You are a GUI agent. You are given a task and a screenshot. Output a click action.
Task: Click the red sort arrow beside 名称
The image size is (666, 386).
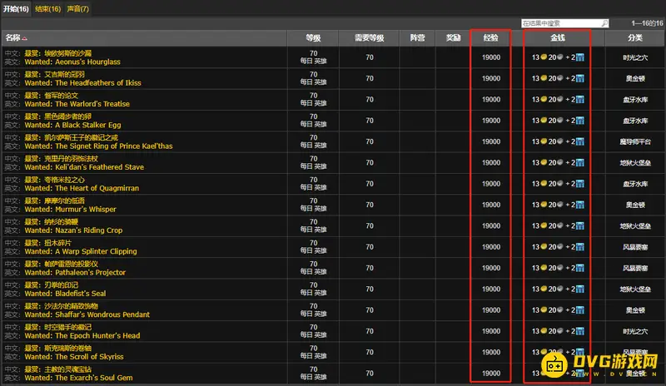point(25,38)
